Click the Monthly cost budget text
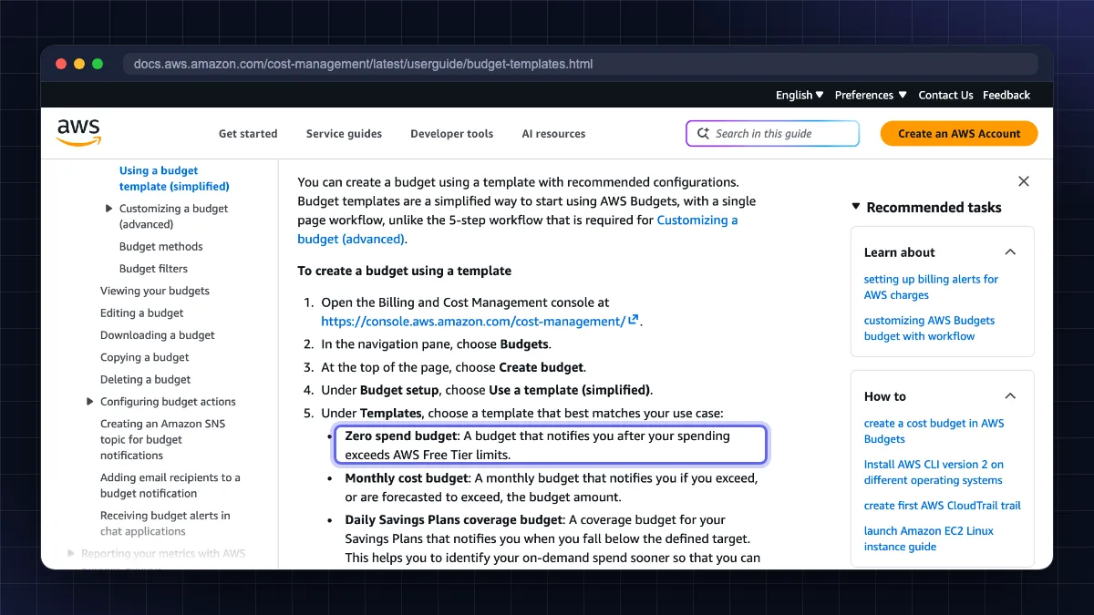This screenshot has height=615, width=1094. [407, 477]
